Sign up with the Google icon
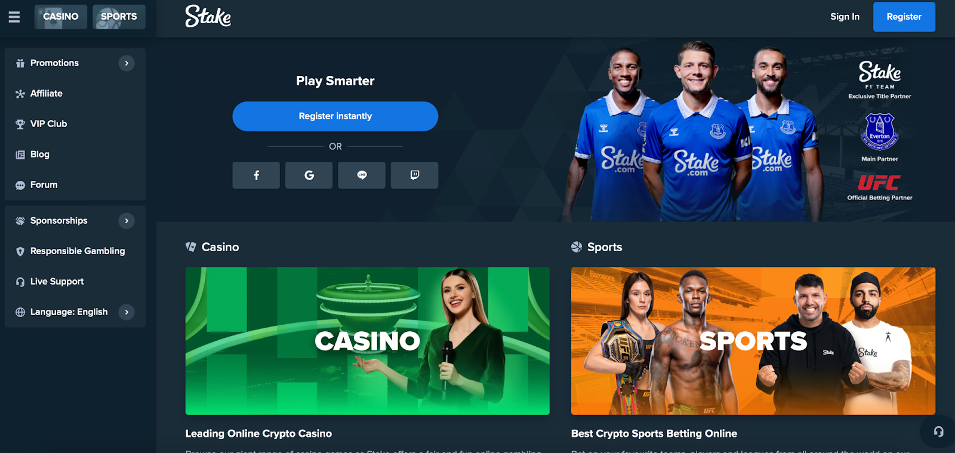Image resolution: width=955 pixels, height=453 pixels. (309, 175)
